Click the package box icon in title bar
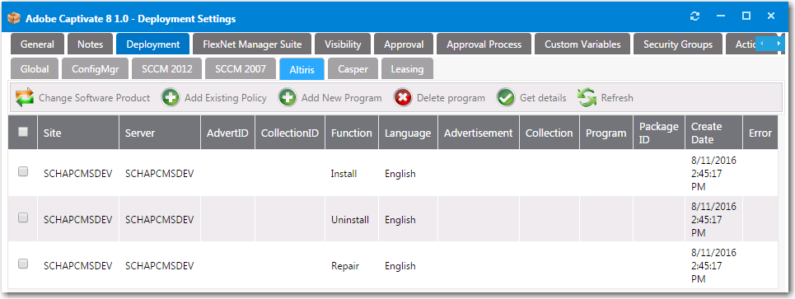 [x=14, y=19]
